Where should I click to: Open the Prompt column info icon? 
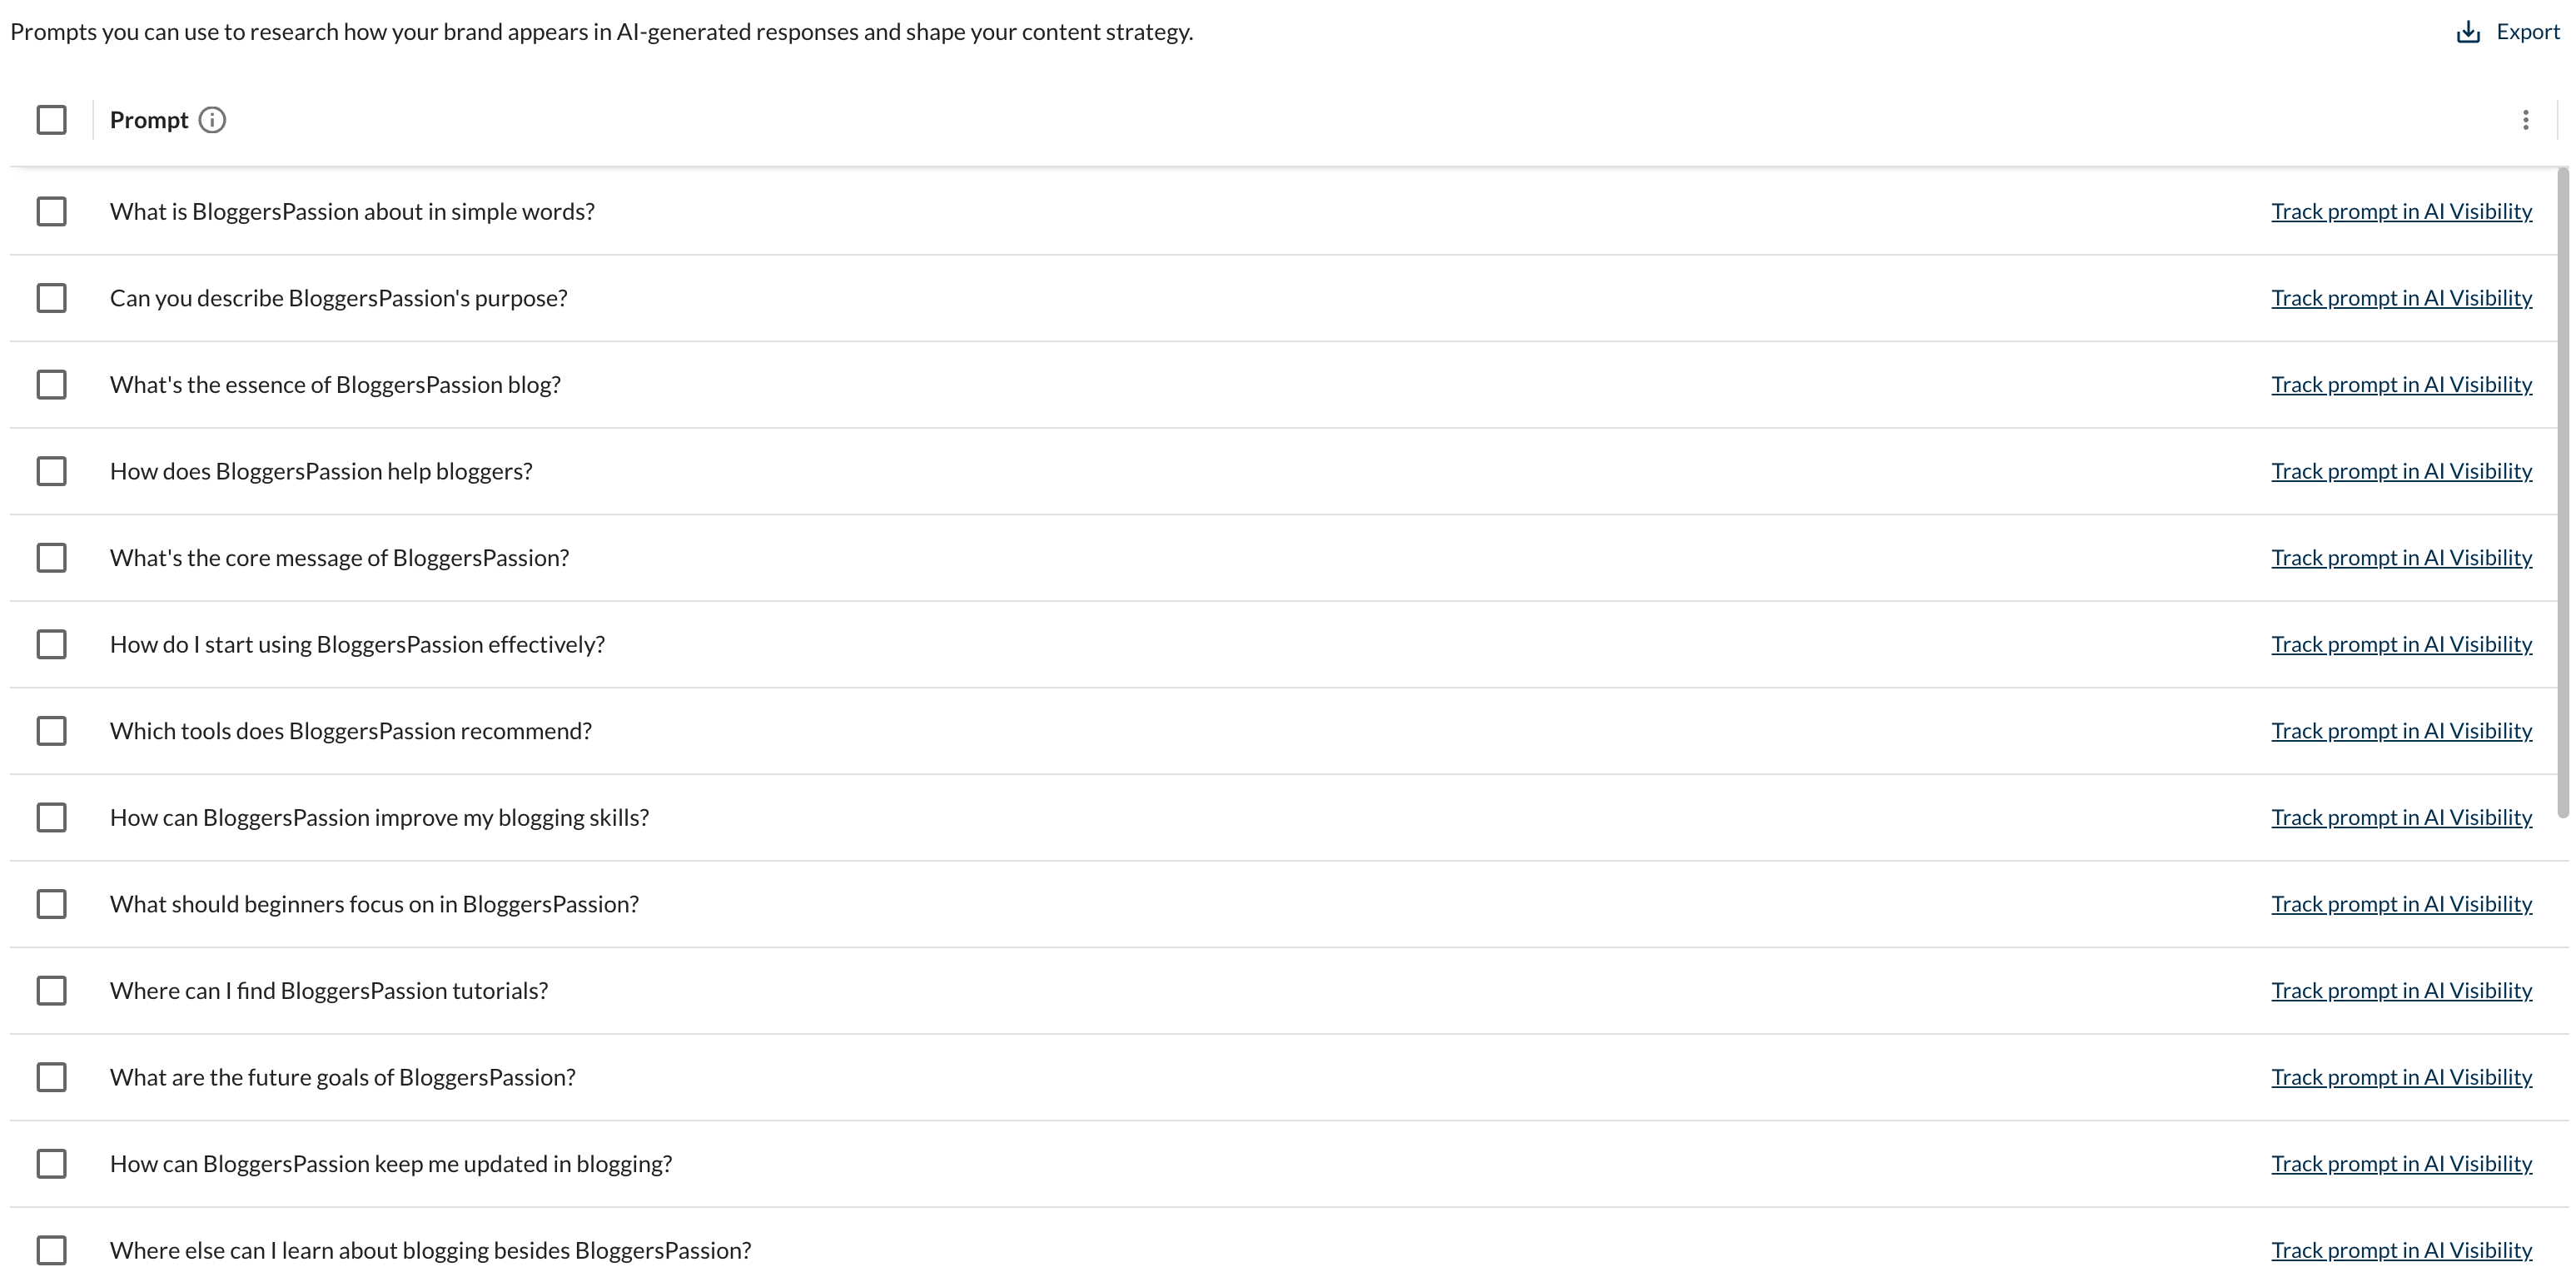pos(212,120)
